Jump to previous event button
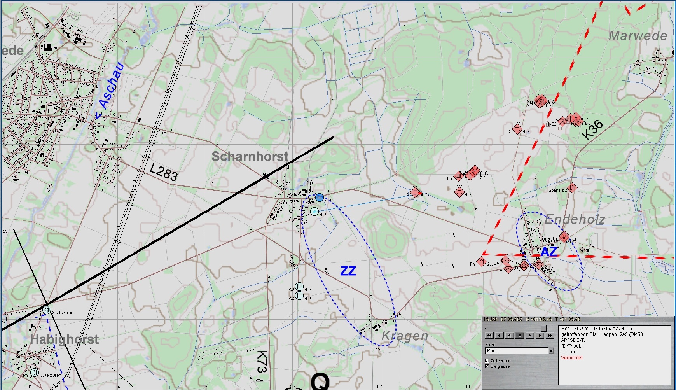Viewport: 676px width, 390px height. click(510, 336)
